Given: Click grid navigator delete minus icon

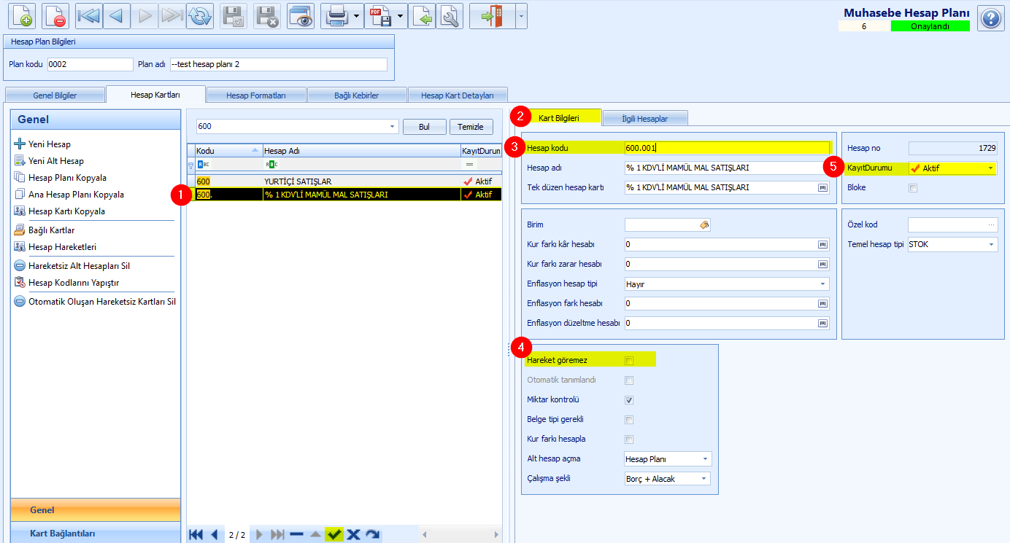Looking at the screenshot, I should tap(296, 534).
